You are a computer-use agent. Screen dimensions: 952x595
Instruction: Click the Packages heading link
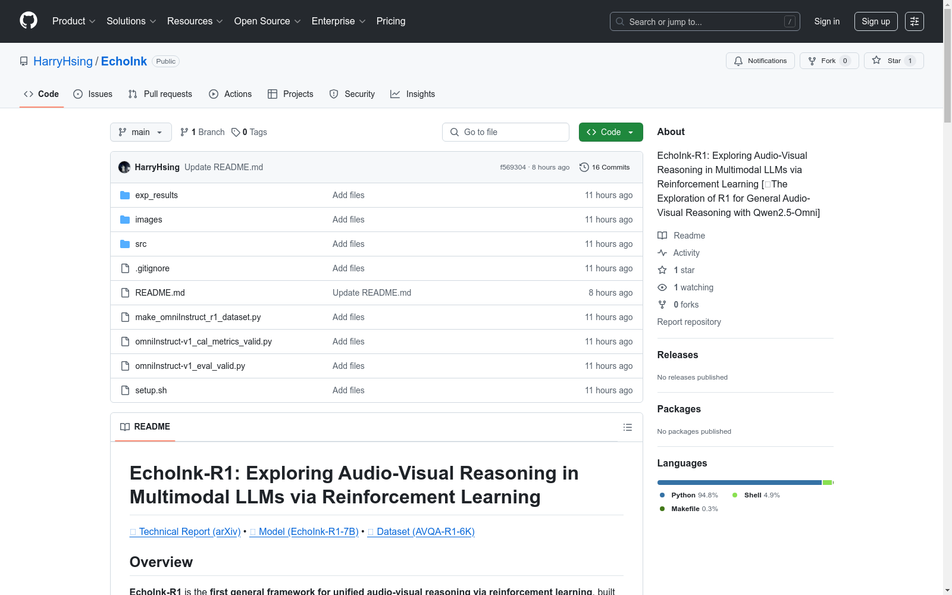[679, 409]
